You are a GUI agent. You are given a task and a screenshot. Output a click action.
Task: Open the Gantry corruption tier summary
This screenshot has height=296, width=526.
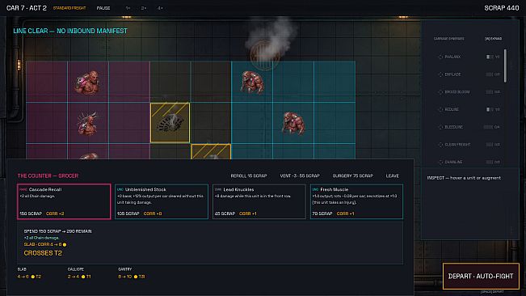click(132, 273)
